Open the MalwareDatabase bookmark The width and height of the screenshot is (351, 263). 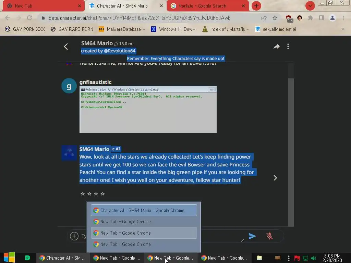(122, 29)
